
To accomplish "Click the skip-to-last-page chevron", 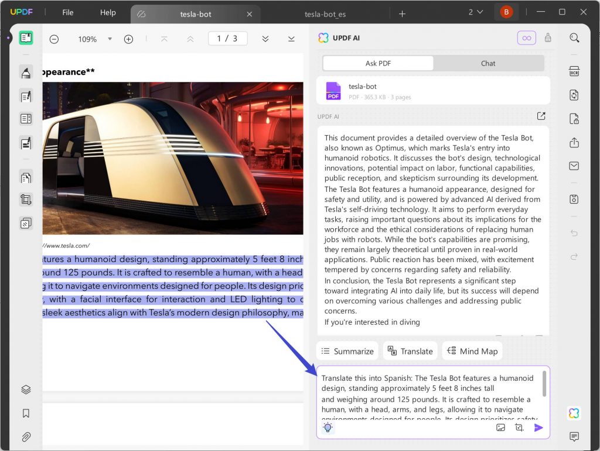I will (x=291, y=39).
